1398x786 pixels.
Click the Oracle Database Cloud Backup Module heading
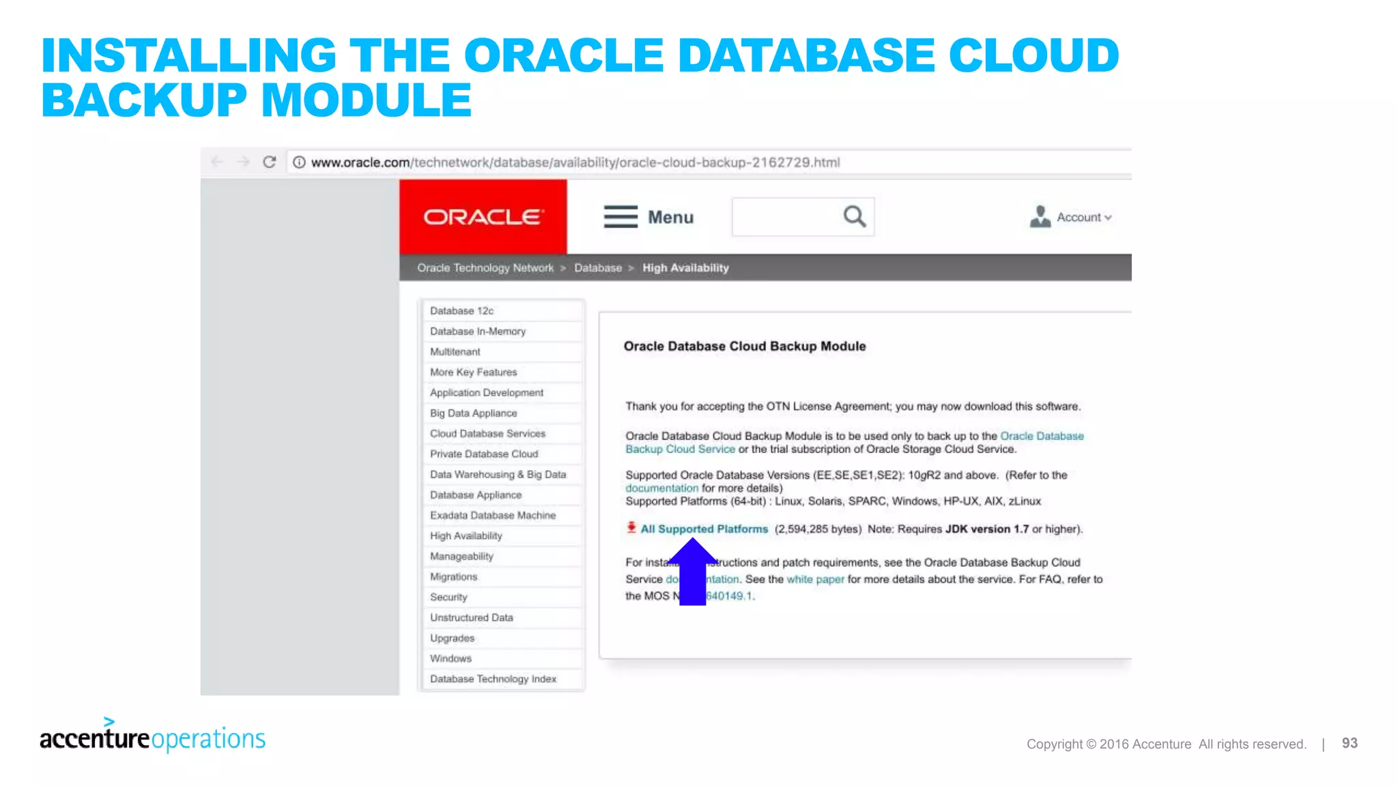click(745, 347)
